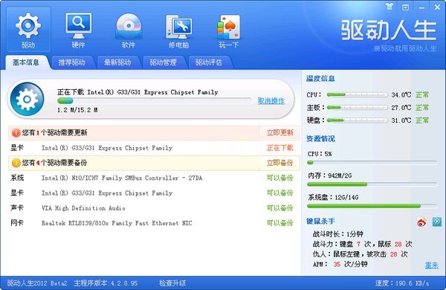Share to Weibo icon in 键鼠杀手
Image resolution: width=446 pixels, height=290 pixels.
pyautogui.click(x=421, y=222)
